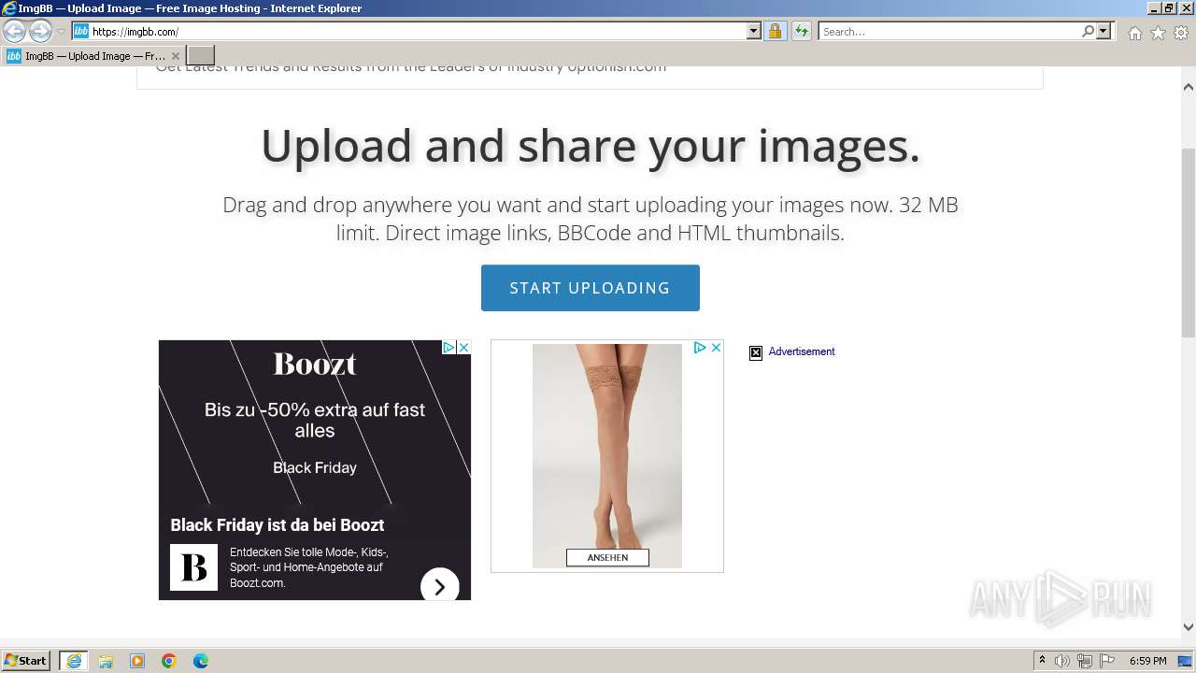Screen dimensions: 1196x673
Task: Expand the address bar autocomplete dropdown
Action: tap(754, 31)
